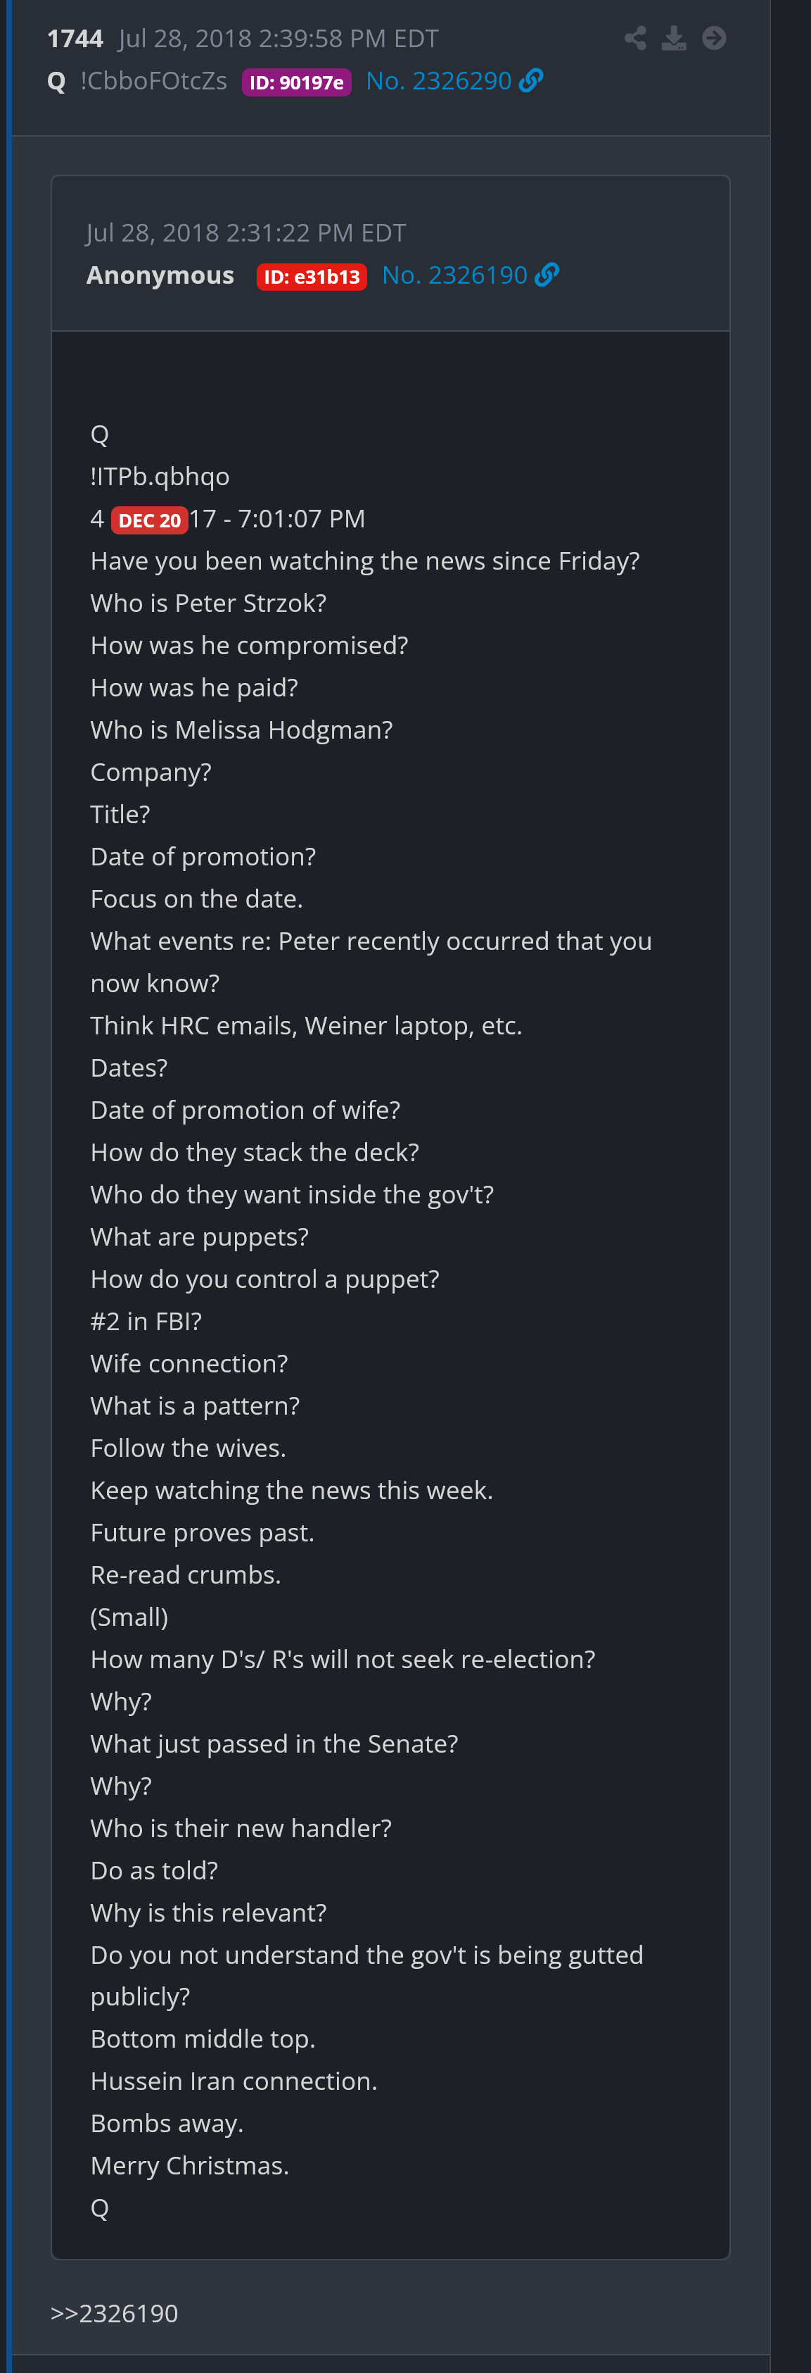This screenshot has height=2373, width=811.
Task: Open the No. 2326190 post link
Action: pos(455,275)
